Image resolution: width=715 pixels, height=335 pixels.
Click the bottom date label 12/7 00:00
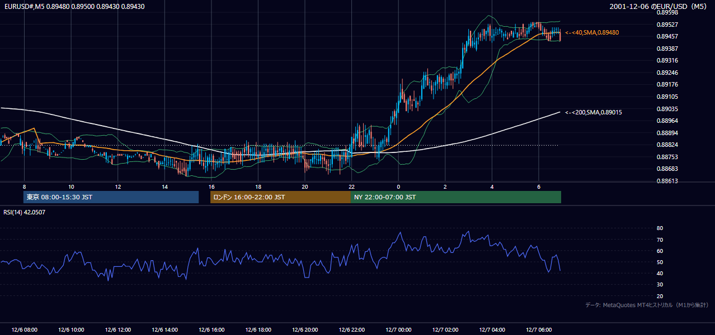tap(398, 330)
